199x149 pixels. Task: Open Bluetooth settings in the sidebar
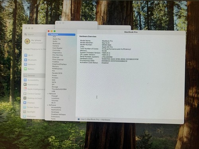32,60
